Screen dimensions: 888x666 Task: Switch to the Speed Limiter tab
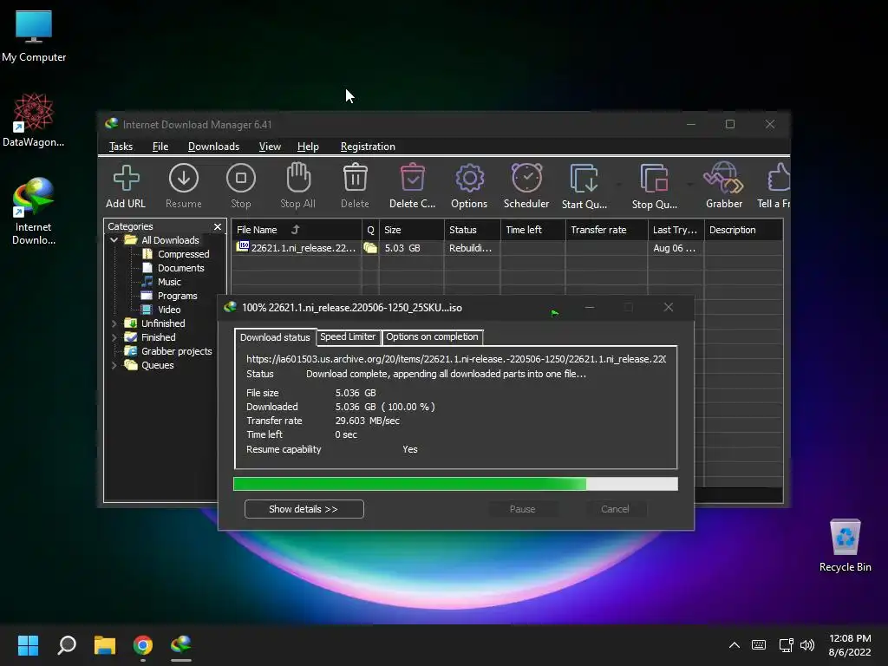tap(348, 336)
